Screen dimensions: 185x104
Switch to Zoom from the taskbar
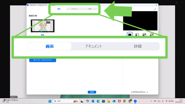[x=135, y=101]
